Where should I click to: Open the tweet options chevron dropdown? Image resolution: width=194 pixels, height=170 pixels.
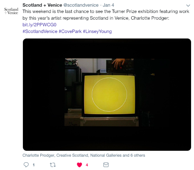[x=188, y=6]
